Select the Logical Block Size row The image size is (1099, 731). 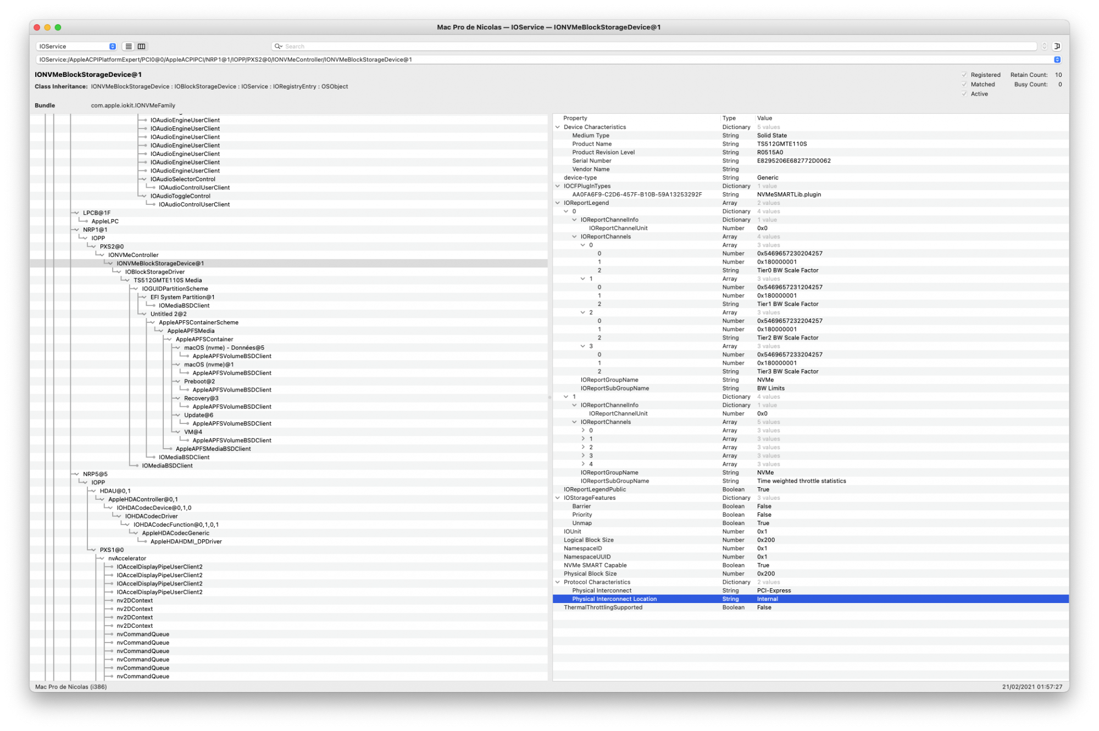811,540
